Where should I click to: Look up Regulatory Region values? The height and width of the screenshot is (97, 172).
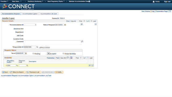coord(17,65)
